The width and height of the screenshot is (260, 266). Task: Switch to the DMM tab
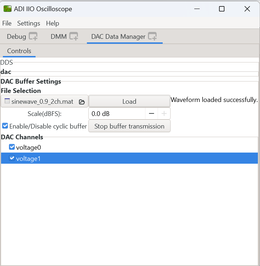(x=59, y=37)
